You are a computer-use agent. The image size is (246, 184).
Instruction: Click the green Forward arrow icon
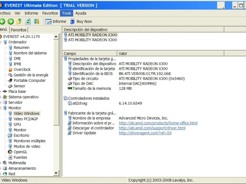click(11, 21)
